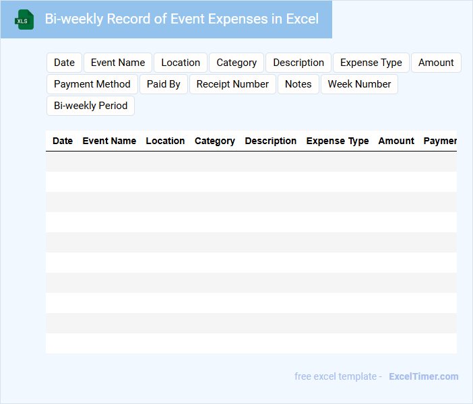This screenshot has width=473, height=404.
Task: Click the Event Name tag
Action: pos(118,63)
